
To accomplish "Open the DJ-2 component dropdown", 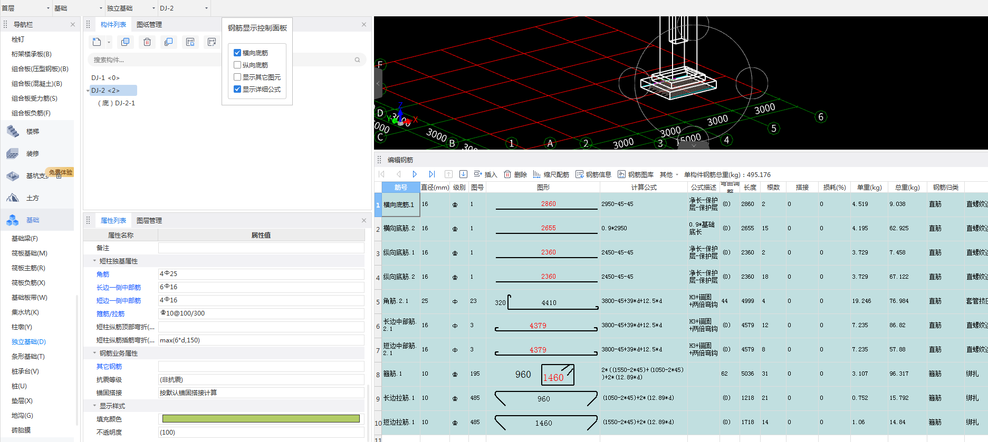I will coord(184,8).
